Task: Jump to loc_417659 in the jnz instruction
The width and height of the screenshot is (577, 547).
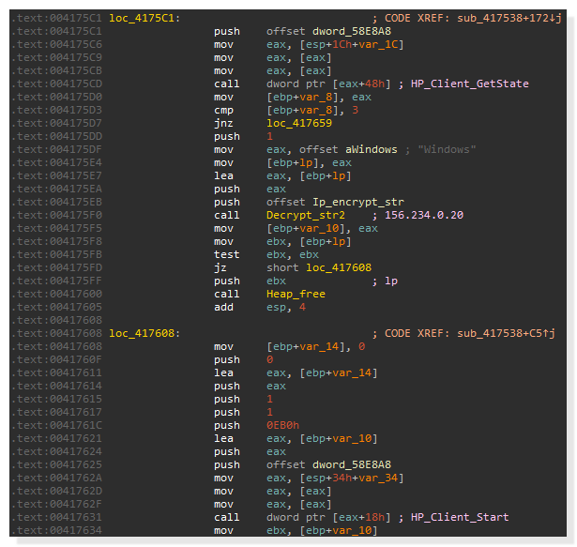Action: tap(296, 123)
